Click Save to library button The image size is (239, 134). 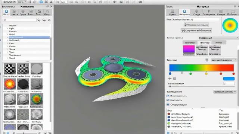pyautogui.click(x=196, y=31)
